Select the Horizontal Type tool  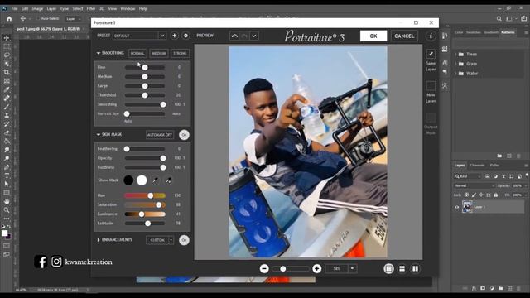click(x=7, y=175)
